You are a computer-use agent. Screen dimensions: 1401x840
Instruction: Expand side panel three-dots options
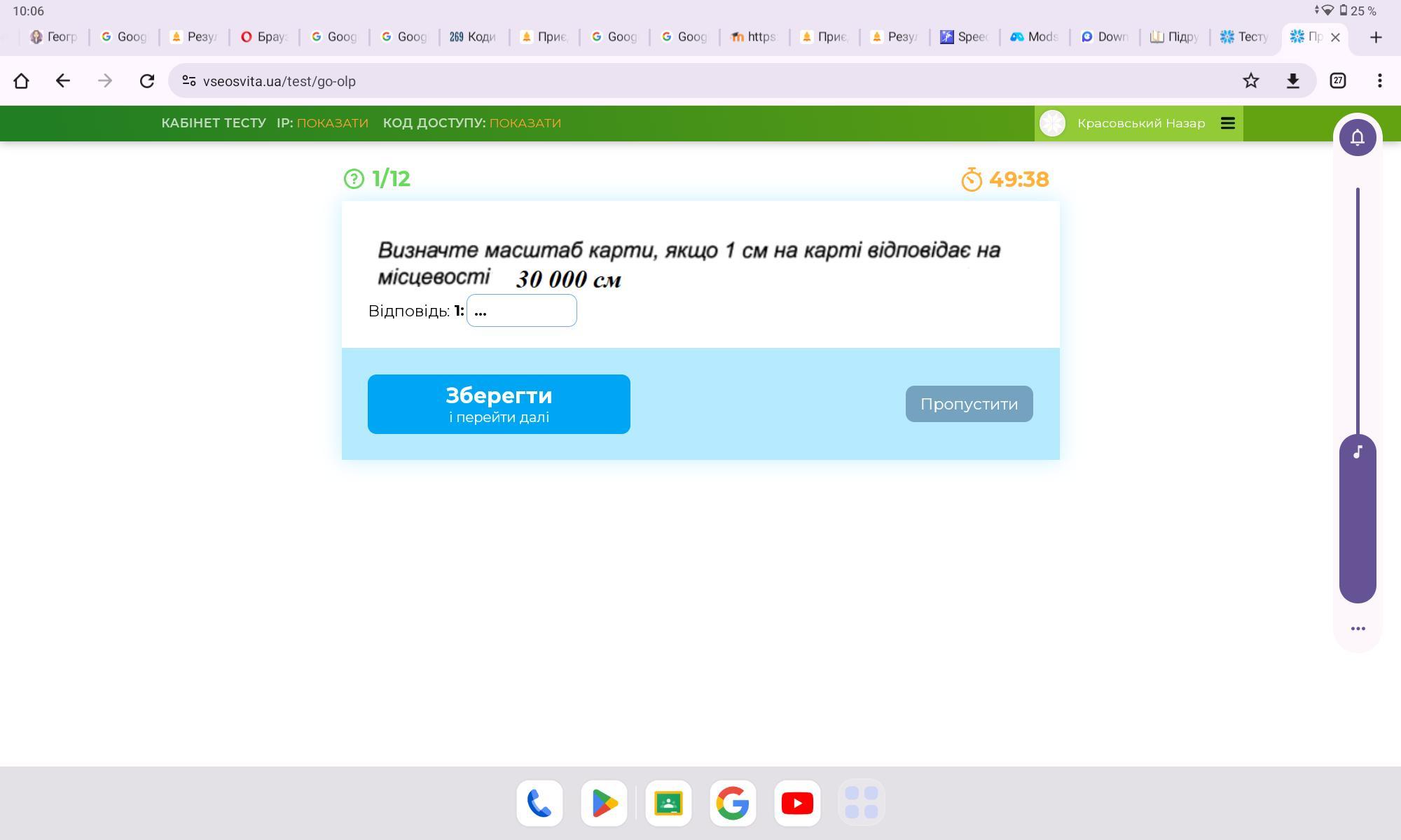click(x=1357, y=629)
